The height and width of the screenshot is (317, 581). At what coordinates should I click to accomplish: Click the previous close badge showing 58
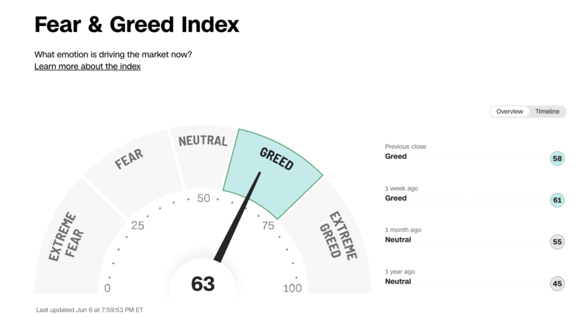pyautogui.click(x=557, y=159)
